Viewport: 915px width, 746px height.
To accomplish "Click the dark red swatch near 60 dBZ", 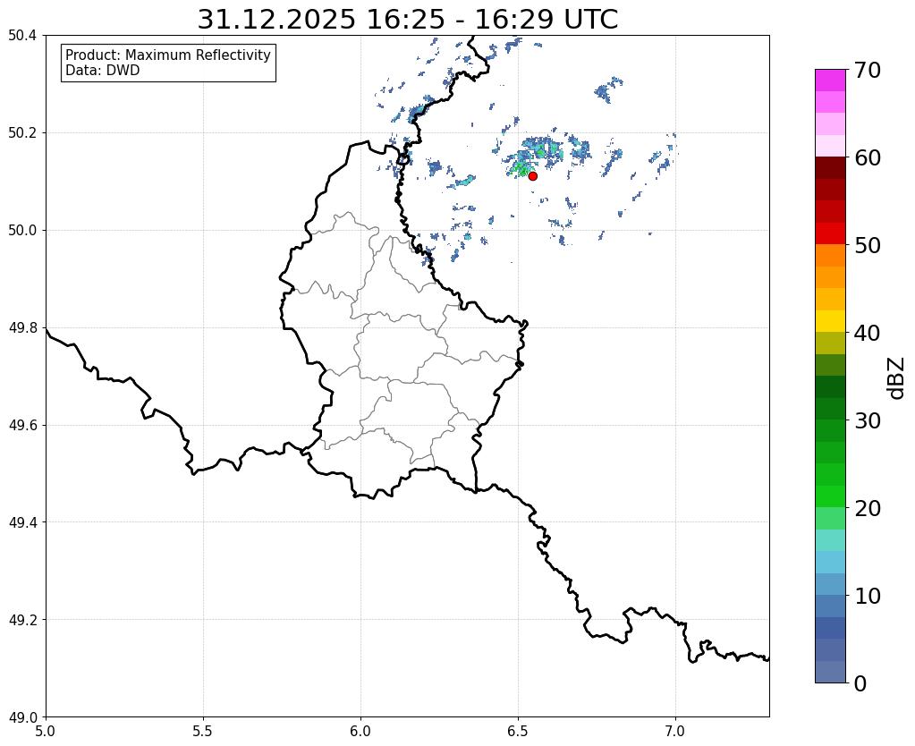I will pyautogui.click(x=830, y=167).
